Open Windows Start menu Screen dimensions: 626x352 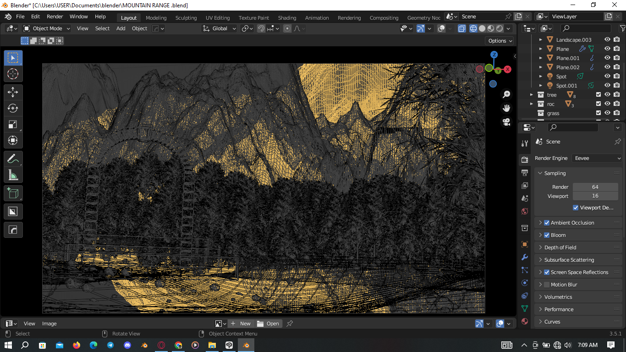pyautogui.click(x=8, y=345)
